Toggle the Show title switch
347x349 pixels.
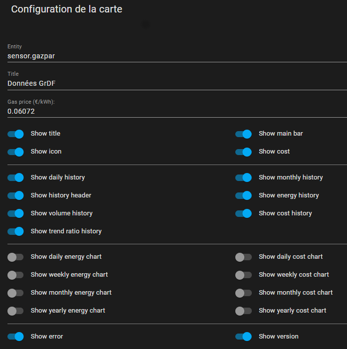[16, 134]
